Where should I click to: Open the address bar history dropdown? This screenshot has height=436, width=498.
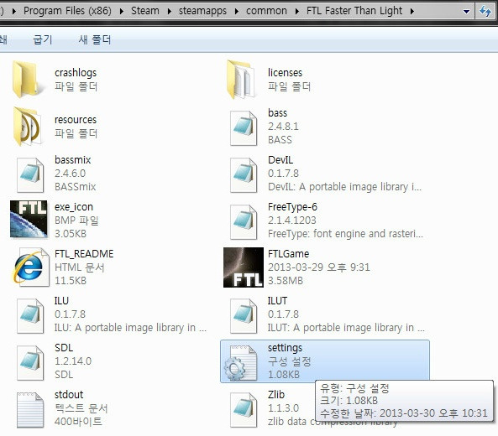click(x=466, y=12)
